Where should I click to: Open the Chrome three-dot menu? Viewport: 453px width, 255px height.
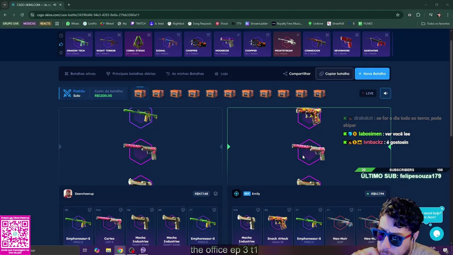(x=447, y=15)
